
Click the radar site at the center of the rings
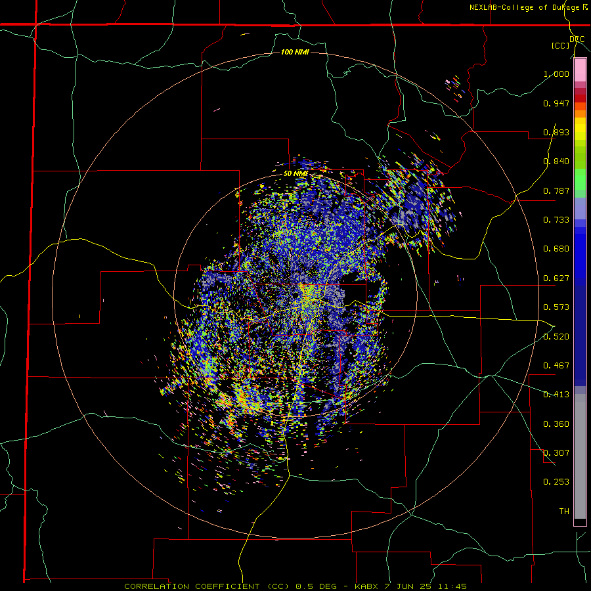295,295
